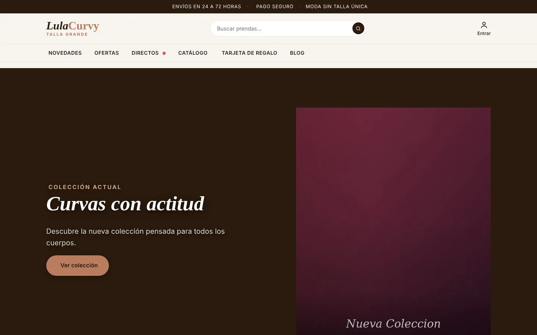This screenshot has width=537, height=335.
Task: Click ENVÍOS EN 24 A 72 HORAS text
Action: point(207,6)
